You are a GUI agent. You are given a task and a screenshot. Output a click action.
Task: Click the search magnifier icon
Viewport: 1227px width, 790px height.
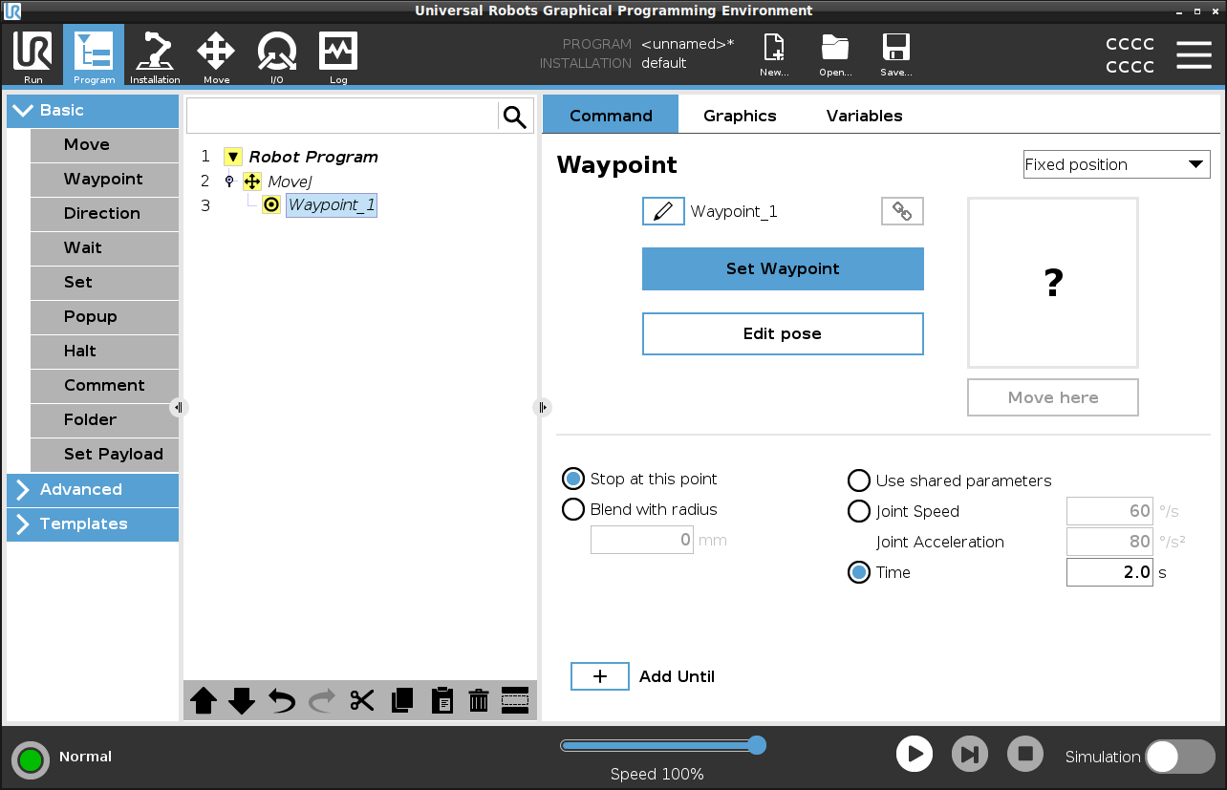pyautogui.click(x=515, y=117)
